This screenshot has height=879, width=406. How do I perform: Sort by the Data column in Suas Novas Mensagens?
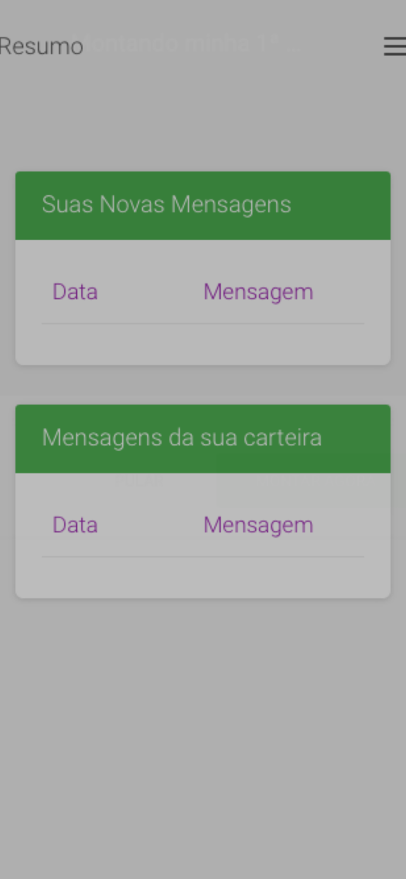75,291
